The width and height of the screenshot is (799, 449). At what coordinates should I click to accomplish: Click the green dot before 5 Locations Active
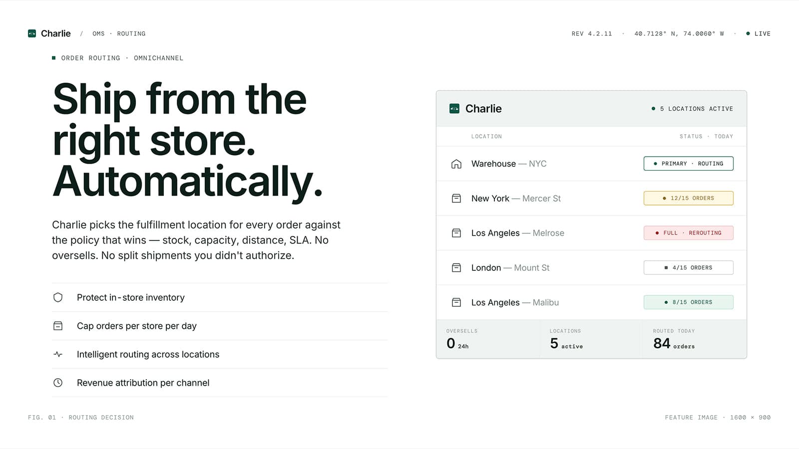tap(653, 108)
